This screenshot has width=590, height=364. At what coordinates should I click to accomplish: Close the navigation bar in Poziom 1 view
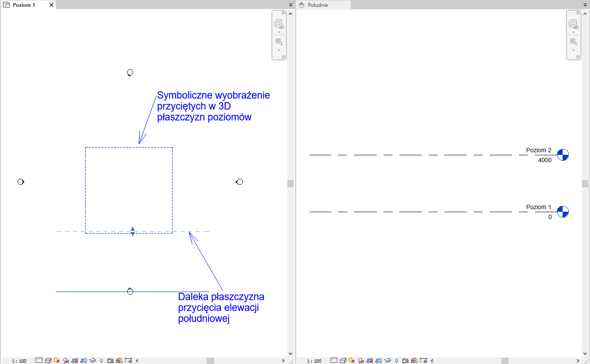tap(283, 13)
